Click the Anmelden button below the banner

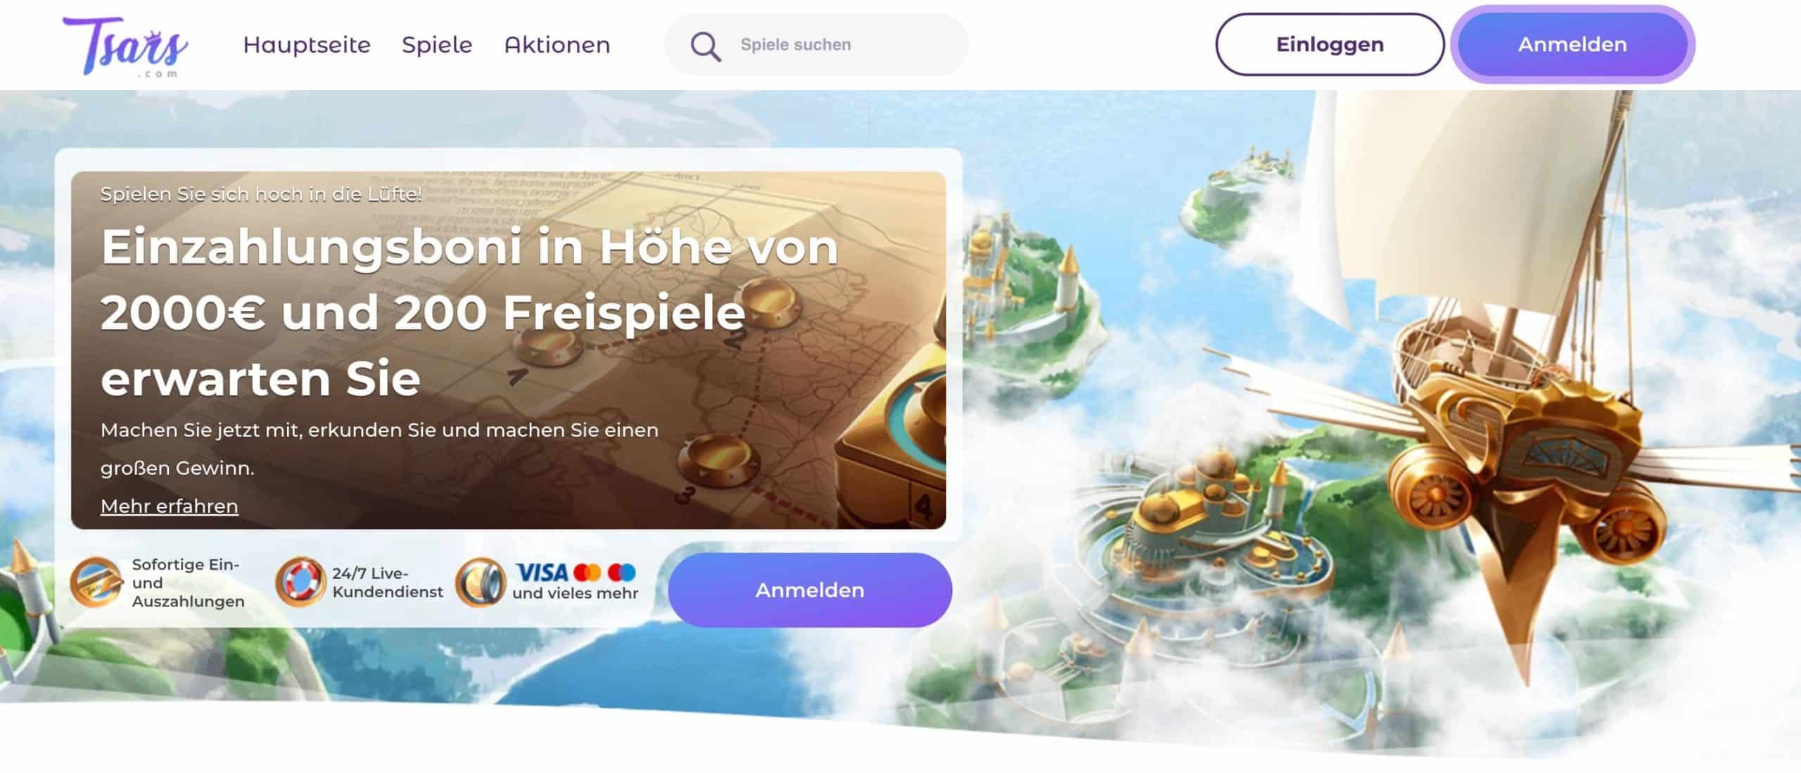click(x=810, y=590)
